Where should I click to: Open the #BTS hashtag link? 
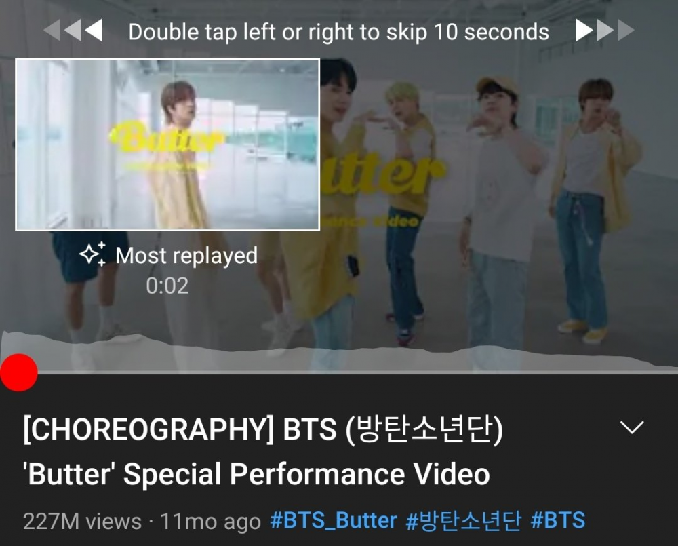[x=558, y=520]
